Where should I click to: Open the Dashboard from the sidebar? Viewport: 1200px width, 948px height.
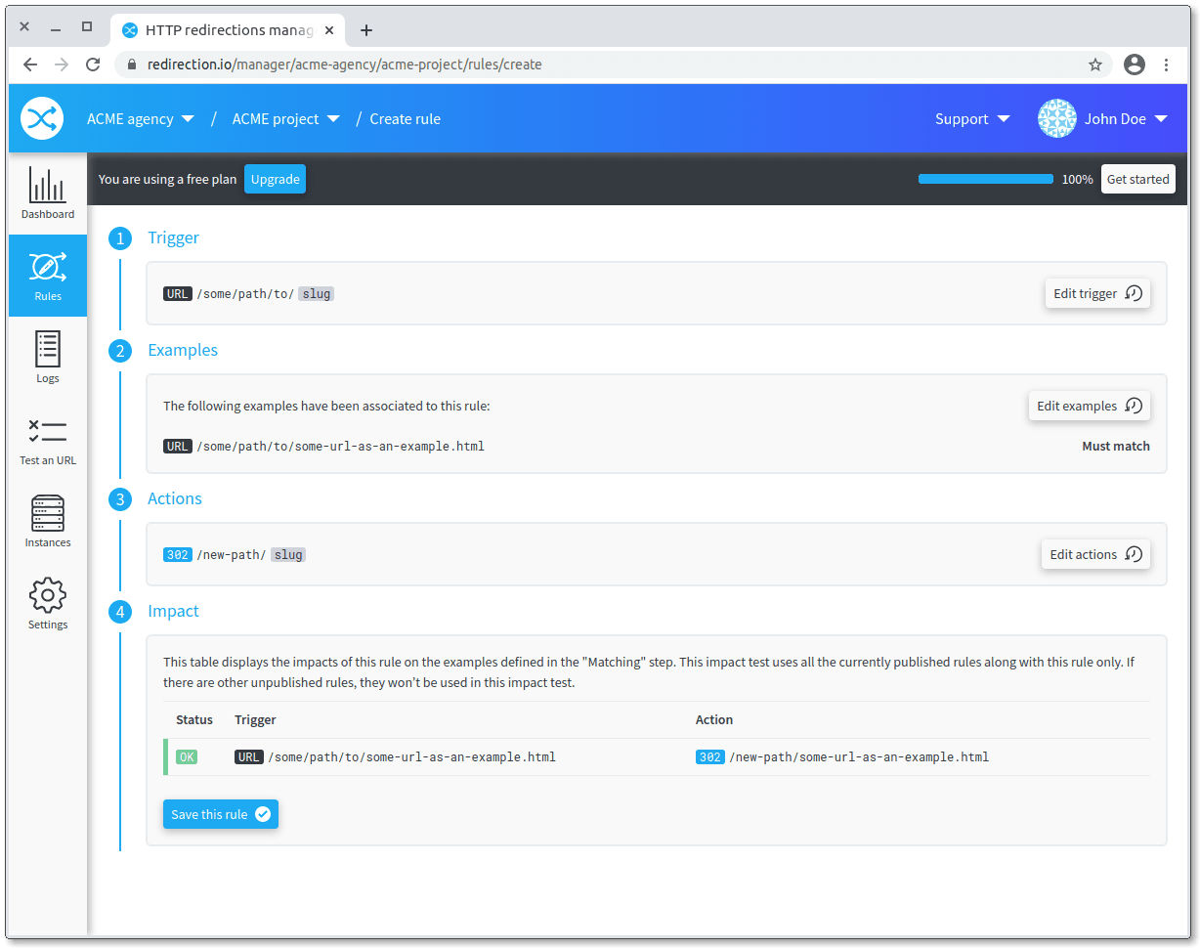tap(48, 193)
